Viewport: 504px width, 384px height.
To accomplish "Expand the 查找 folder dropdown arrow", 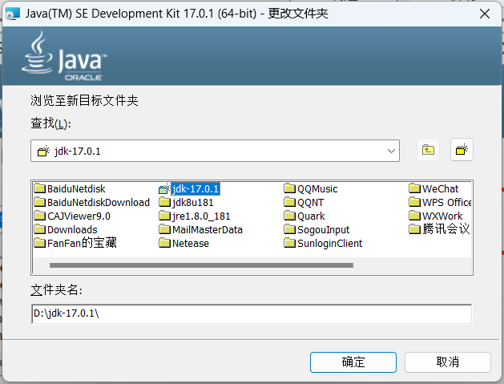I will click(391, 151).
